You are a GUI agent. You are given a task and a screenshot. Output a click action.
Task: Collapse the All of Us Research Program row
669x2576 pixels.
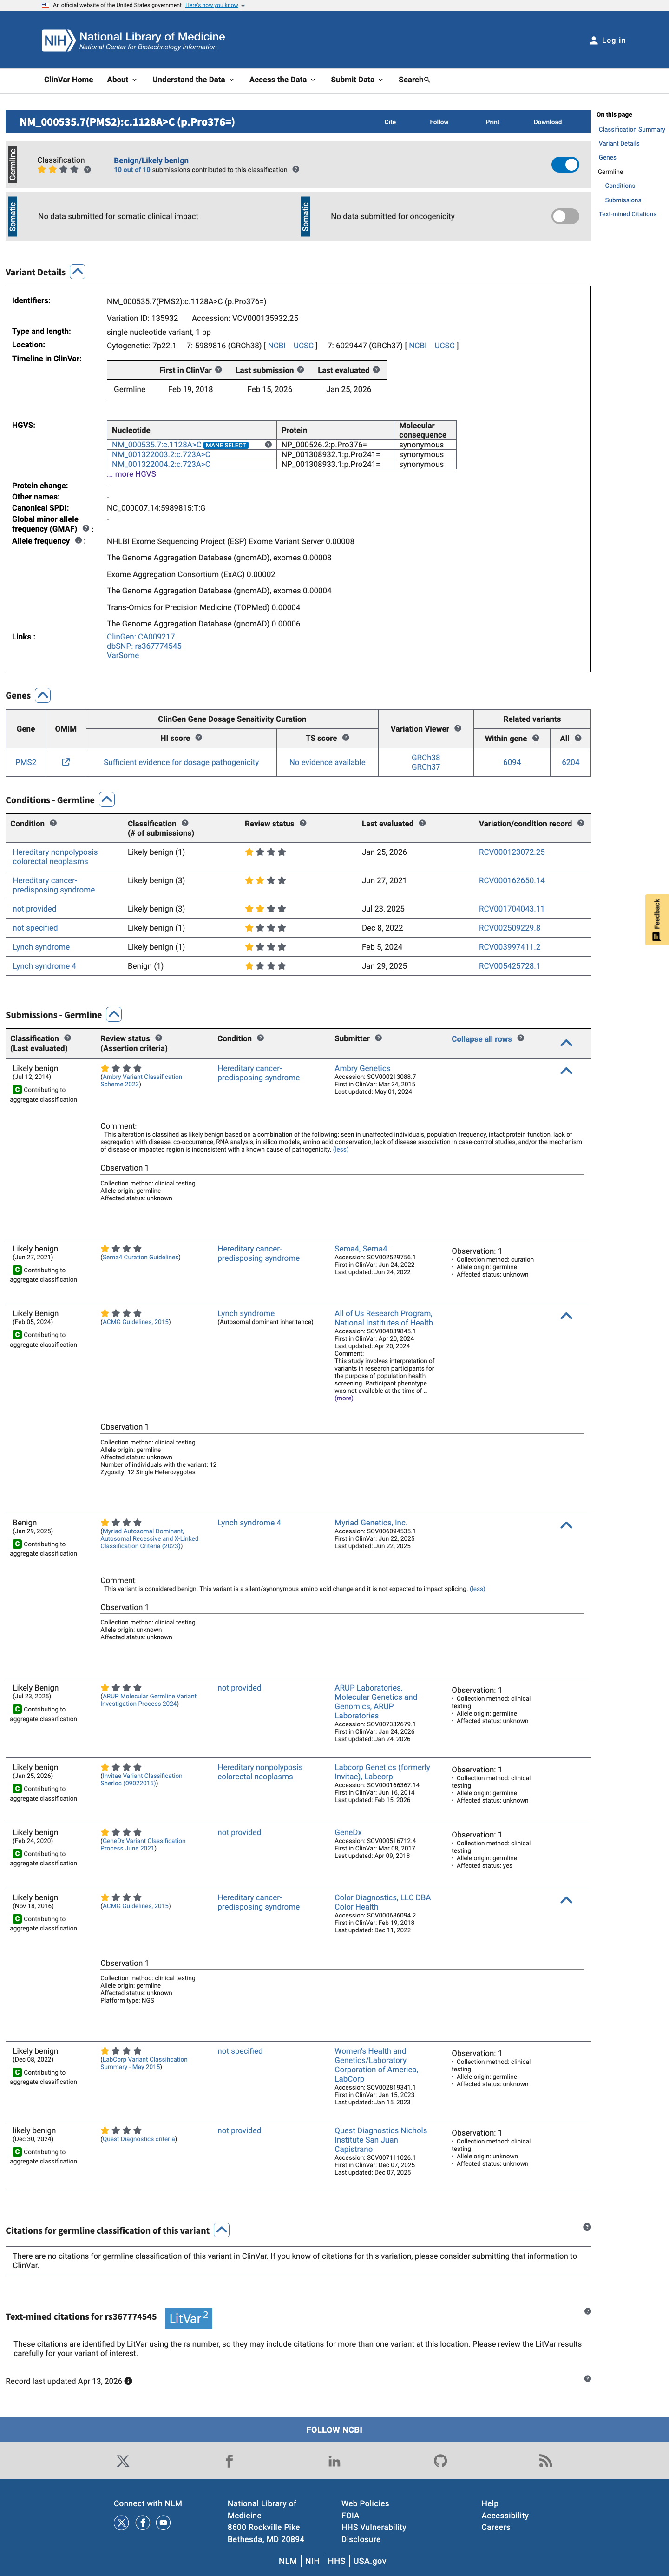point(566,1316)
